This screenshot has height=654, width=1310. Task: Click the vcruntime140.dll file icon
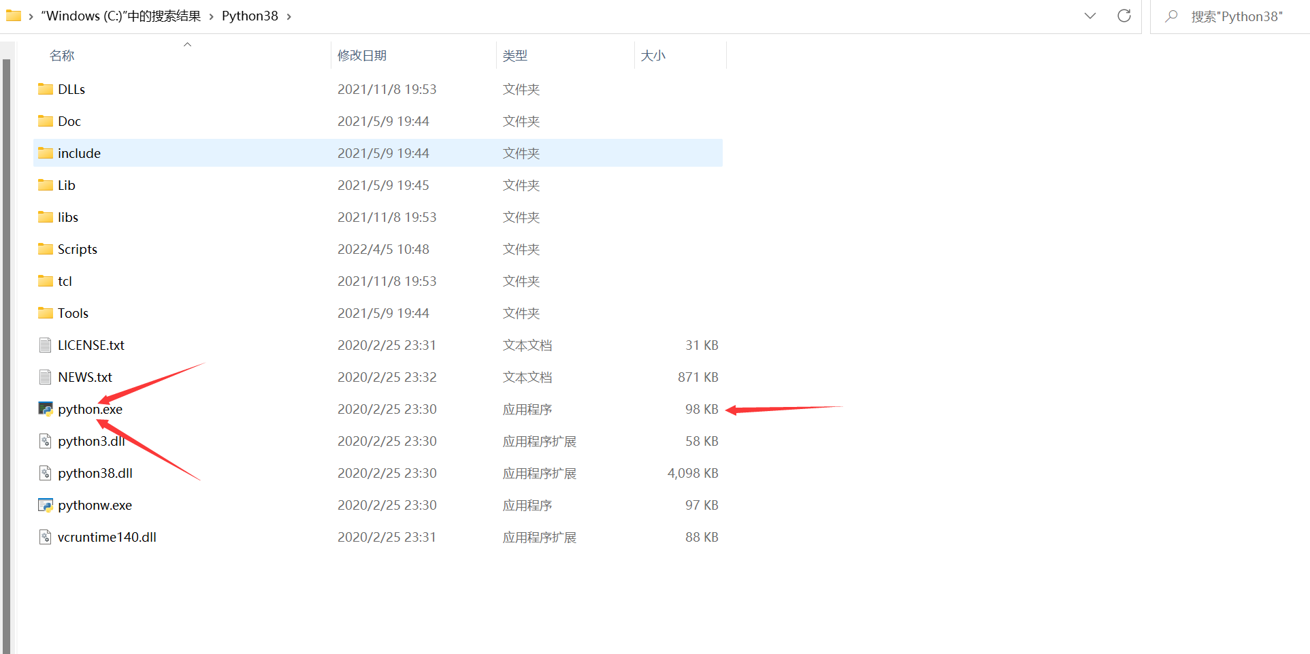(x=46, y=537)
